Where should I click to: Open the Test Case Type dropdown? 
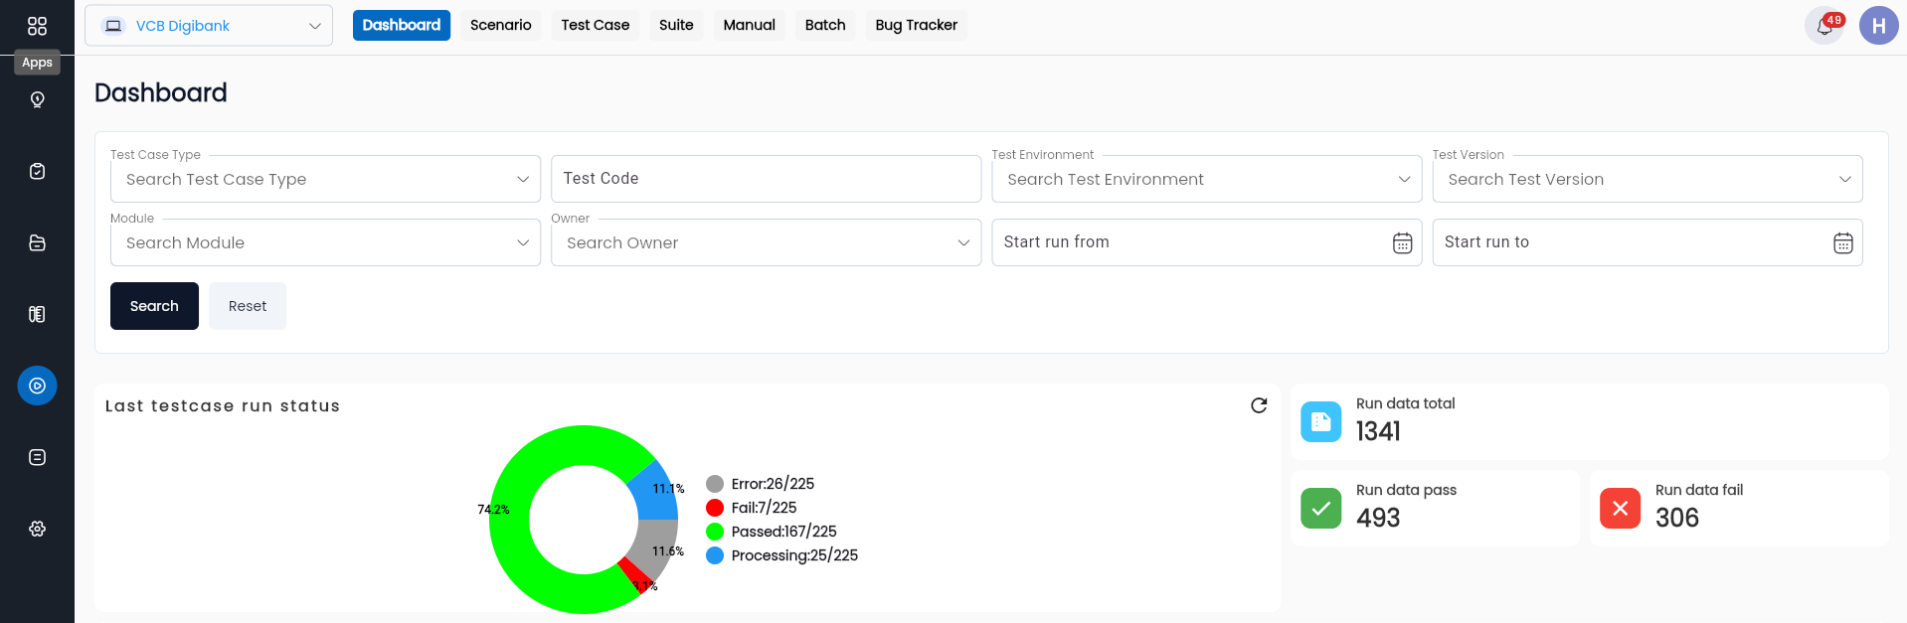[325, 179]
